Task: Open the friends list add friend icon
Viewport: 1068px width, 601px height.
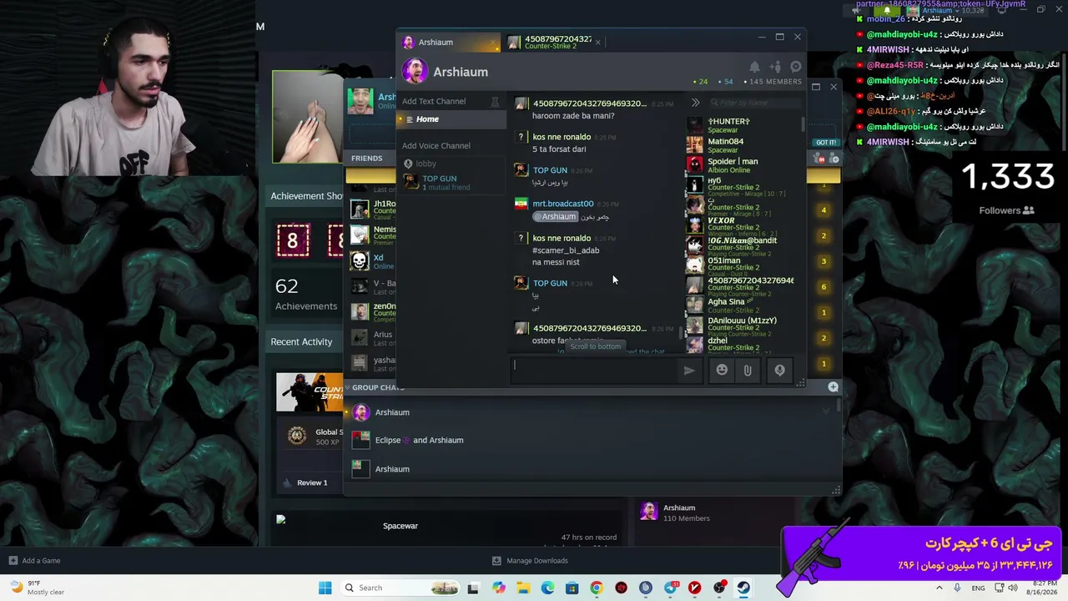Action: [834, 158]
